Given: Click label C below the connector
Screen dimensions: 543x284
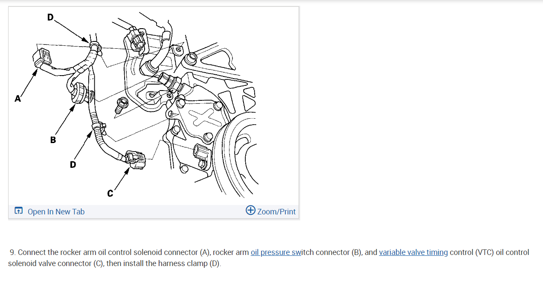Looking at the screenshot, I should (x=110, y=194).
